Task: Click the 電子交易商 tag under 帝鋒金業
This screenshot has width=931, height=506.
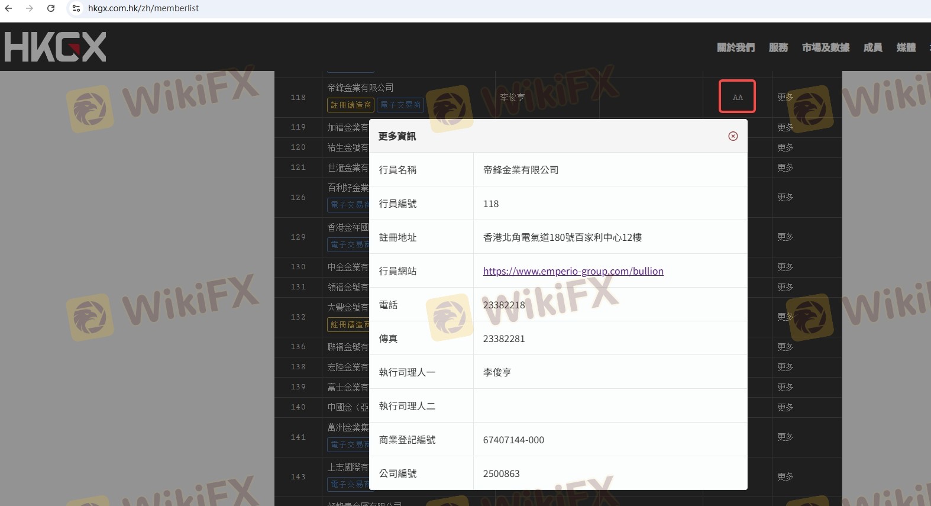Action: pyautogui.click(x=400, y=105)
